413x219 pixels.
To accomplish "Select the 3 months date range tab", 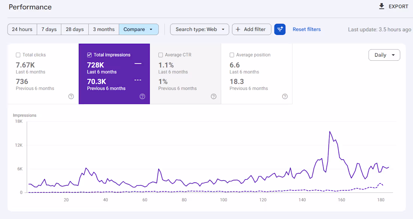I will point(103,29).
